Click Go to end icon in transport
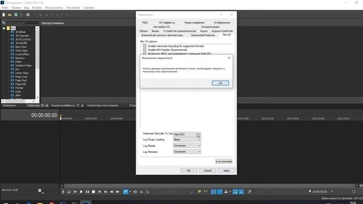The height and width of the screenshot is (204, 363). click(105, 192)
